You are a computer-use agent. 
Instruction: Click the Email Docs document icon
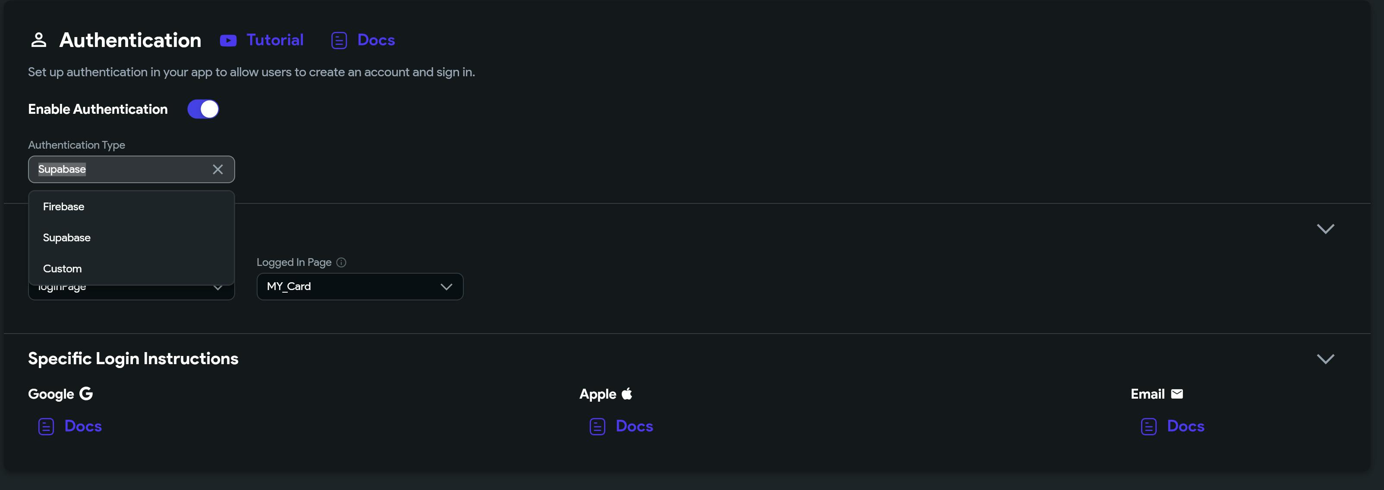tap(1149, 427)
